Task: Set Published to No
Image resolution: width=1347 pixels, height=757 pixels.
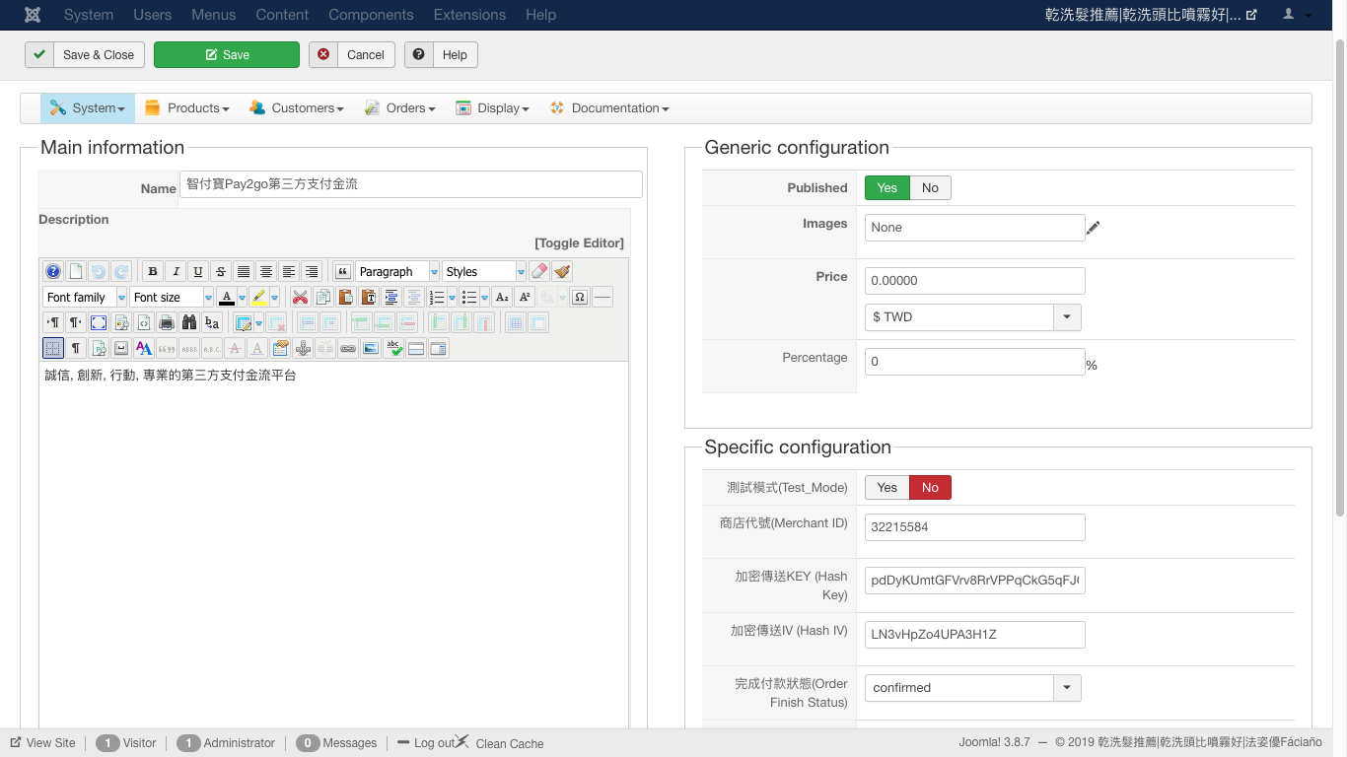Action: point(930,188)
